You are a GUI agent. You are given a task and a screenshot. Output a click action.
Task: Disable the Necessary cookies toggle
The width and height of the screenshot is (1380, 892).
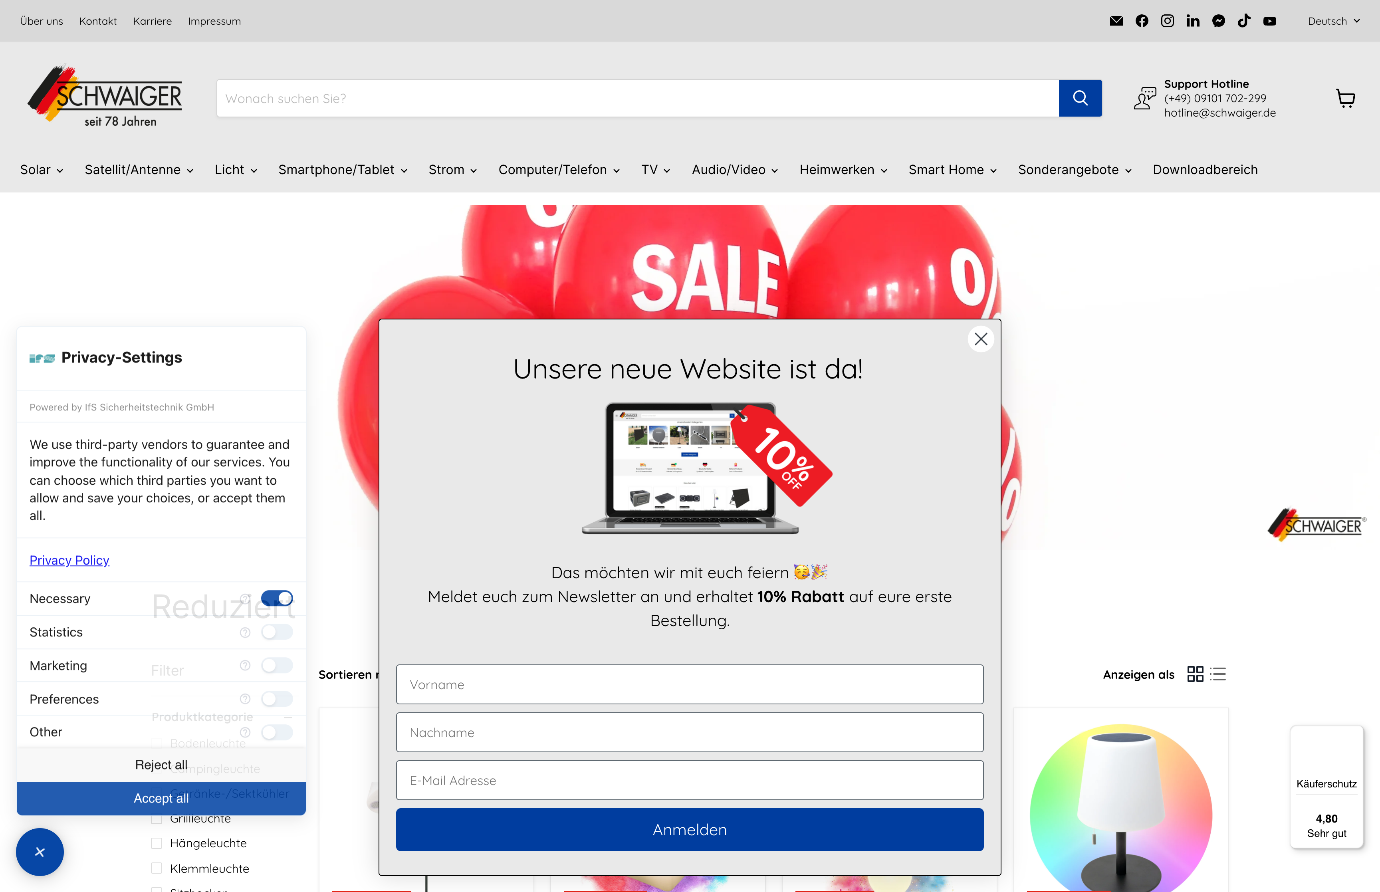(x=278, y=598)
